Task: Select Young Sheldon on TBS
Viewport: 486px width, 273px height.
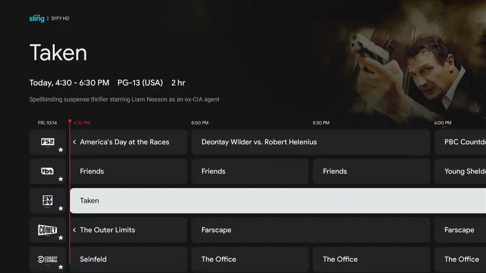Action: coord(460,171)
